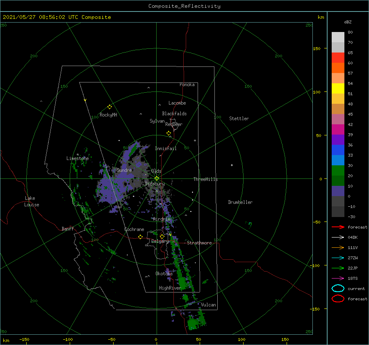Screen dimensions: 369x345
Task: Click the Composite_Reflectivity title text
Action: point(184,6)
